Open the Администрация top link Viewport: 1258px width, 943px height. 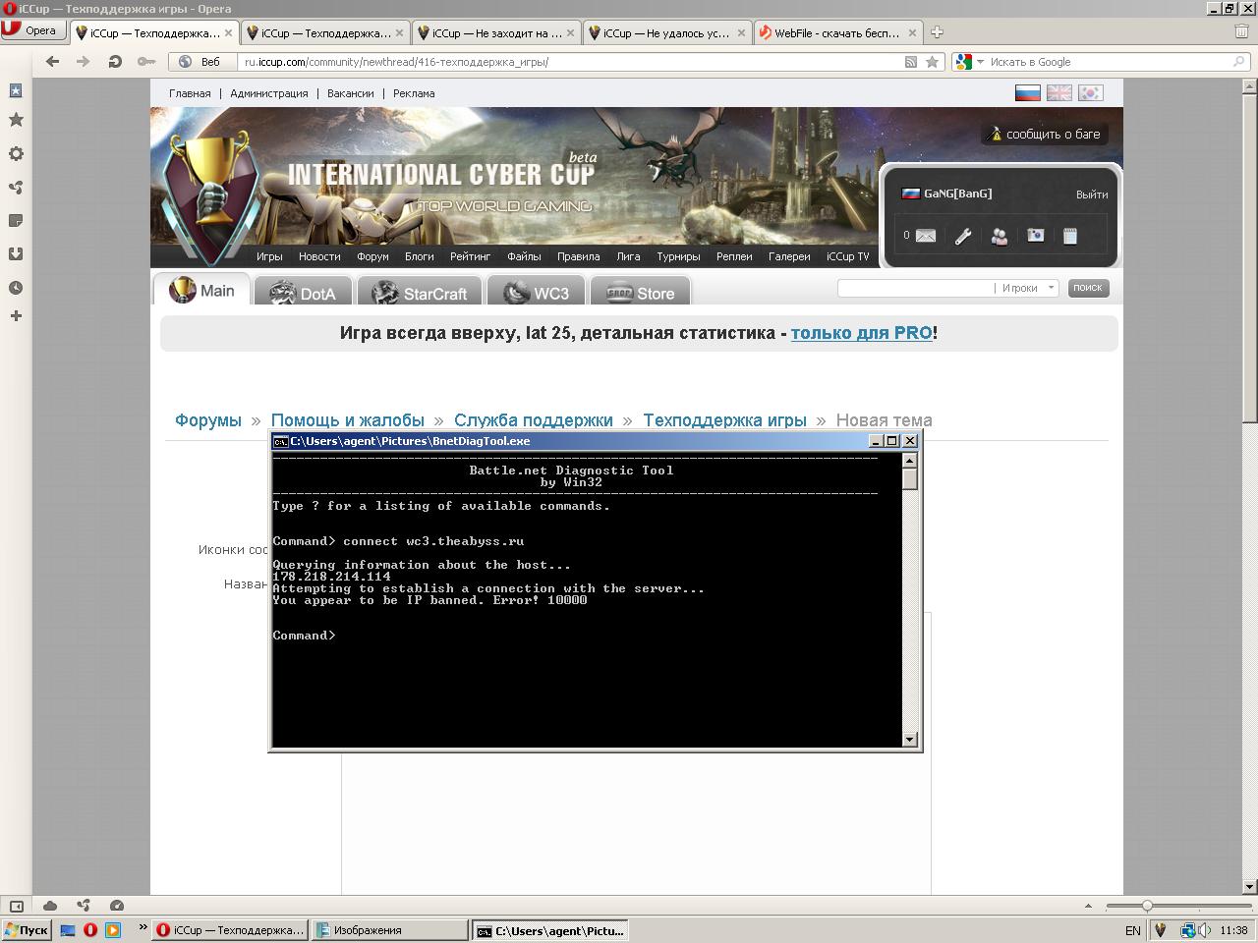click(x=269, y=93)
